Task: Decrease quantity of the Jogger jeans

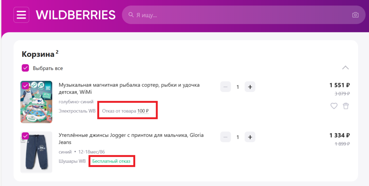Action: tap(226, 137)
